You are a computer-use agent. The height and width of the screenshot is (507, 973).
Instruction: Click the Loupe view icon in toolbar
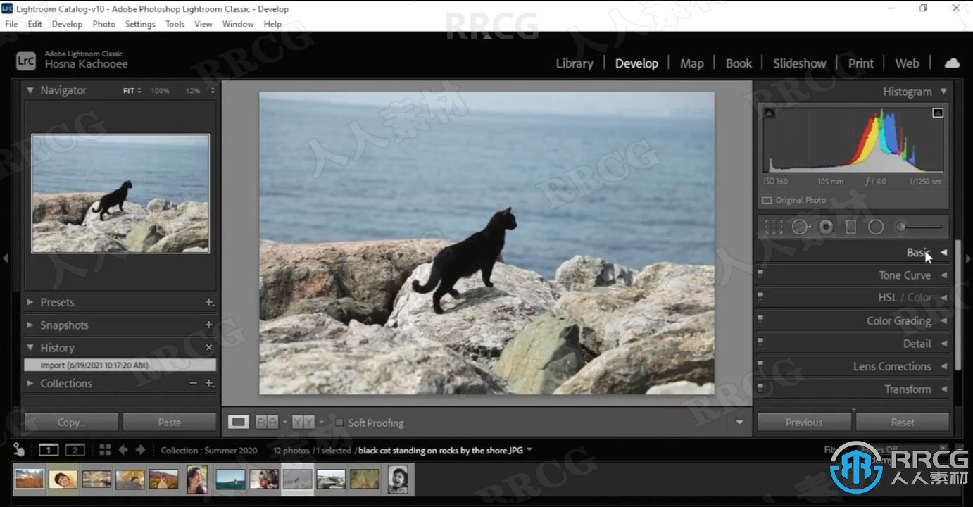[239, 422]
